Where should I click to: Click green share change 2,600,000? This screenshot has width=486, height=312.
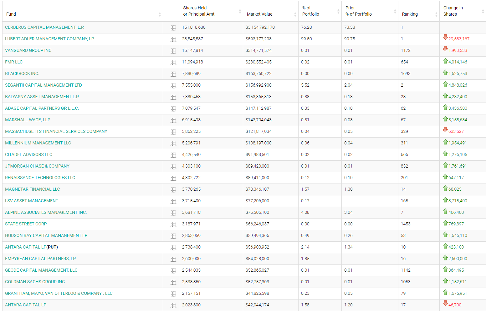[x=458, y=259]
